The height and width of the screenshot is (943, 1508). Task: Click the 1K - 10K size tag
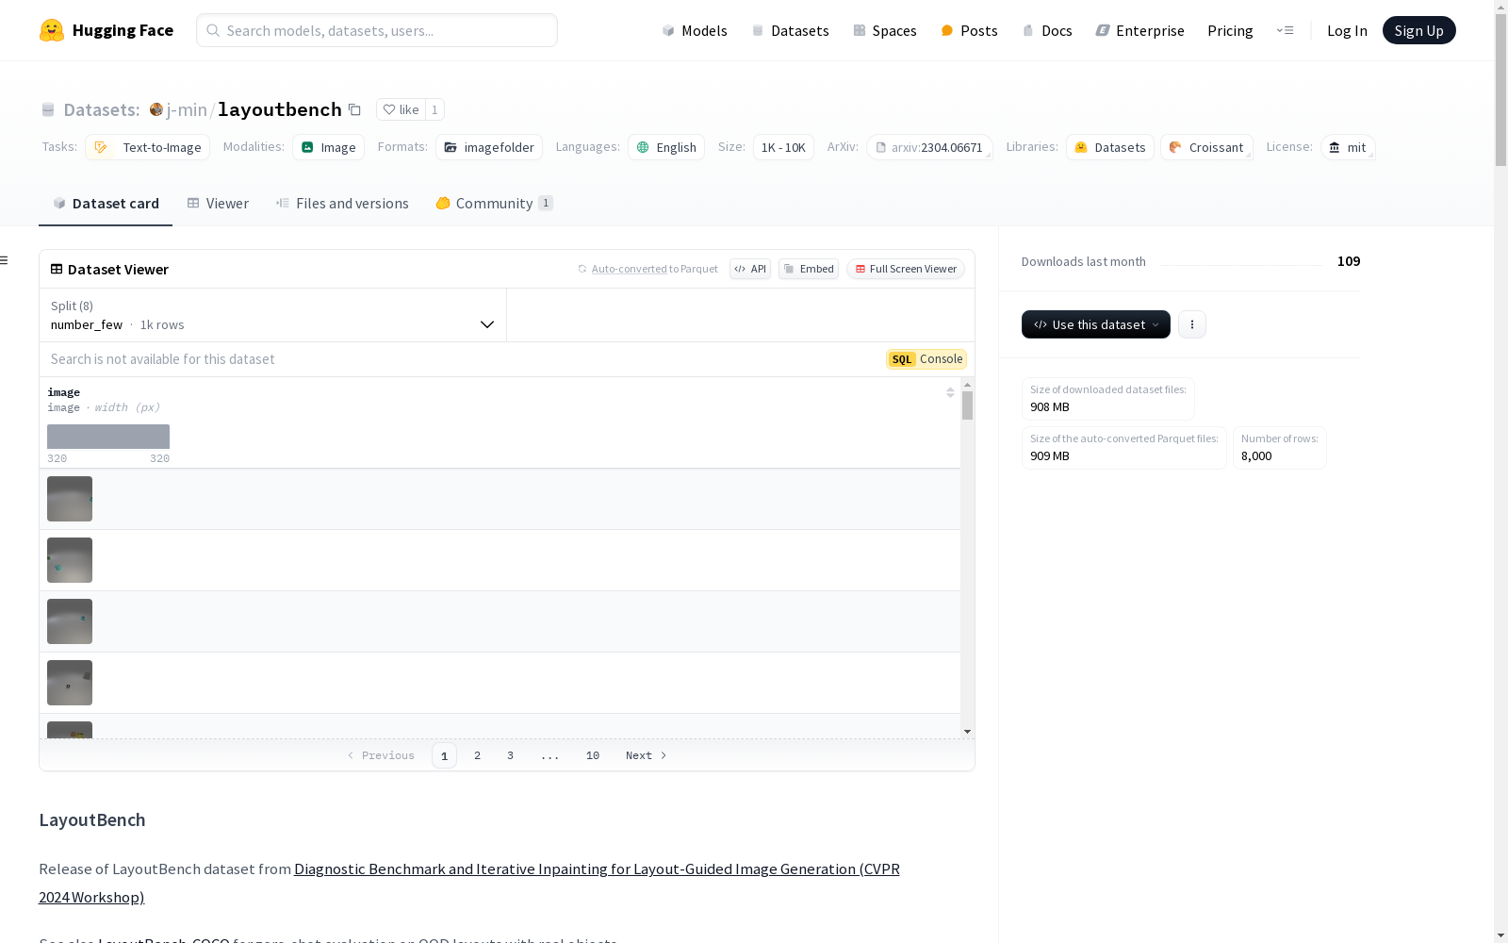point(783,147)
